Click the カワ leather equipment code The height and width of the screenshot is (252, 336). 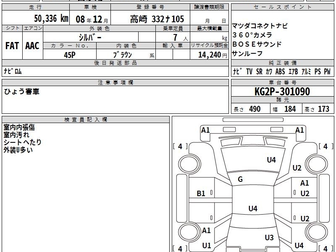[269, 71]
